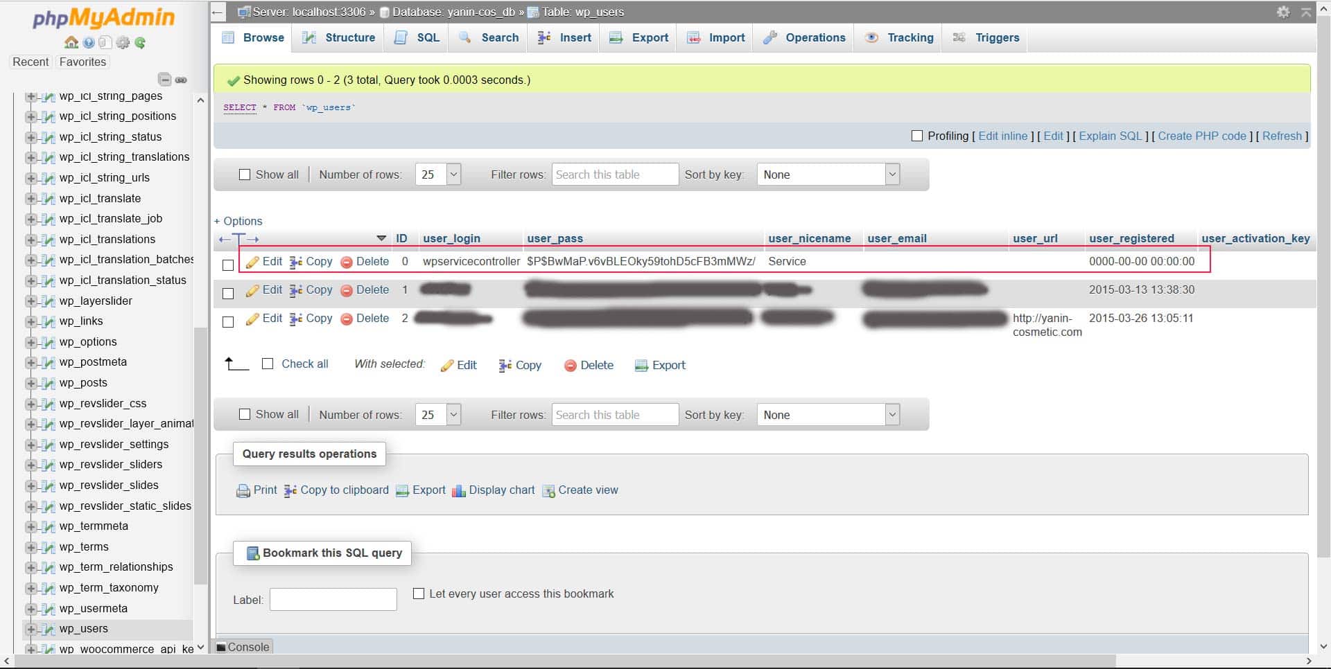This screenshot has height=669, width=1331.
Task: Click the Explain SQL link
Action: pyautogui.click(x=1110, y=136)
